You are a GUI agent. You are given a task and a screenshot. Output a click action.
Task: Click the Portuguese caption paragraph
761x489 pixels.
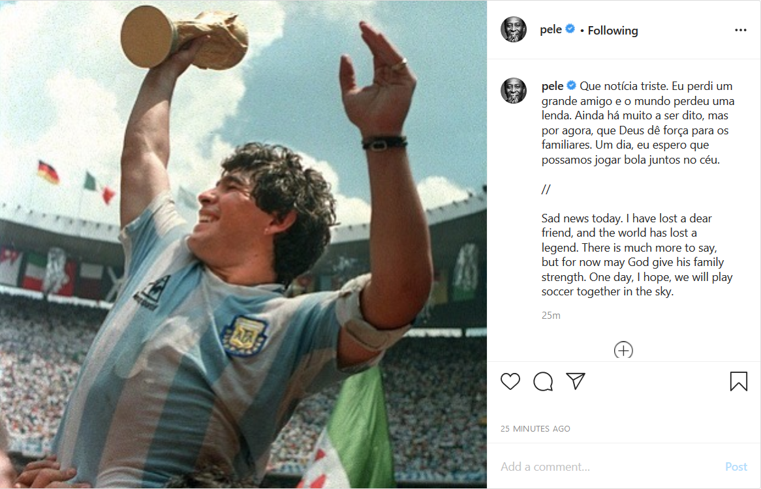click(638, 123)
